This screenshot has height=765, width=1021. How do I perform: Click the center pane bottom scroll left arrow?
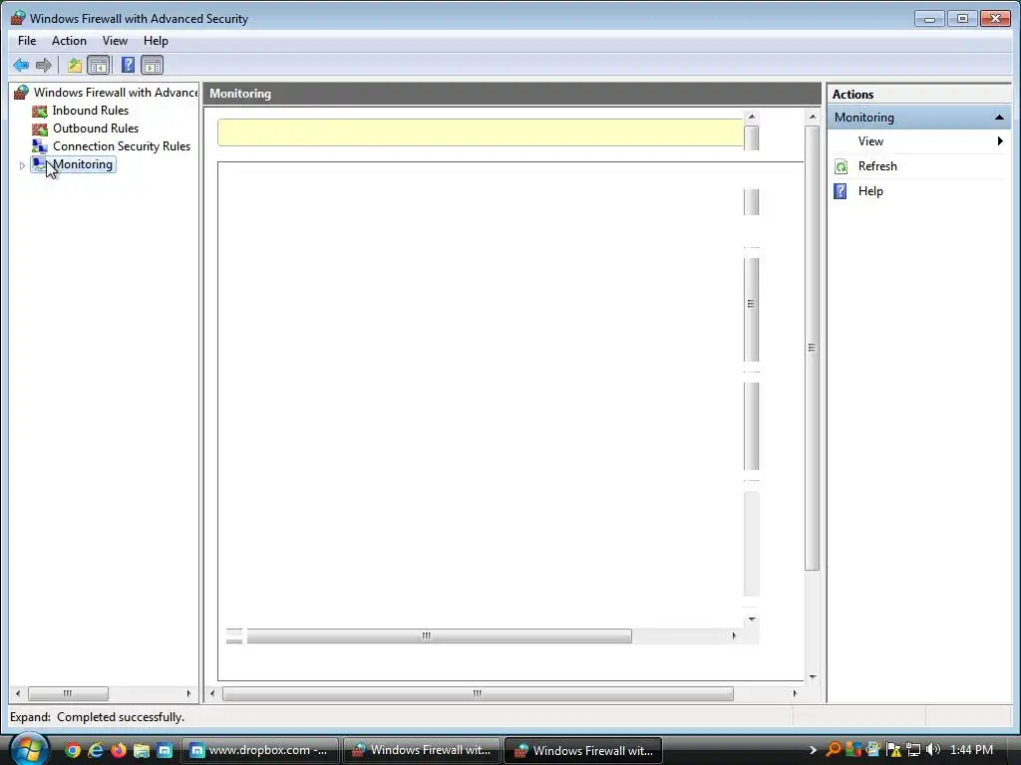(212, 694)
